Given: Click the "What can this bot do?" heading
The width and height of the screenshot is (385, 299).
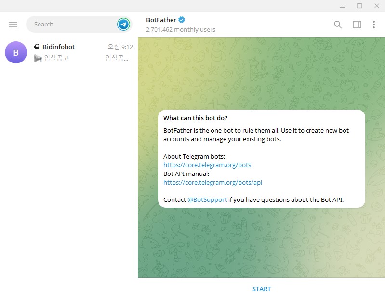Looking at the screenshot, I should click(195, 118).
